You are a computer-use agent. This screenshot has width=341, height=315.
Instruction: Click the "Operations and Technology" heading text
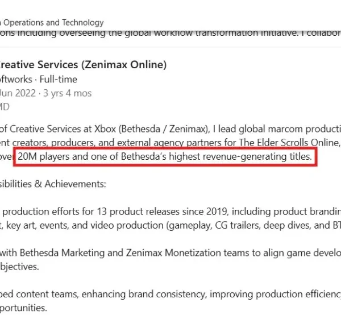pos(53,23)
